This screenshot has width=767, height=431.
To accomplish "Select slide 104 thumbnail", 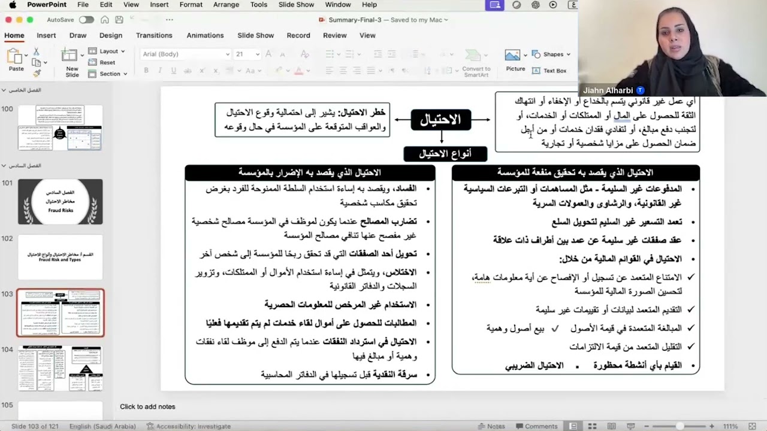I will pyautogui.click(x=60, y=368).
